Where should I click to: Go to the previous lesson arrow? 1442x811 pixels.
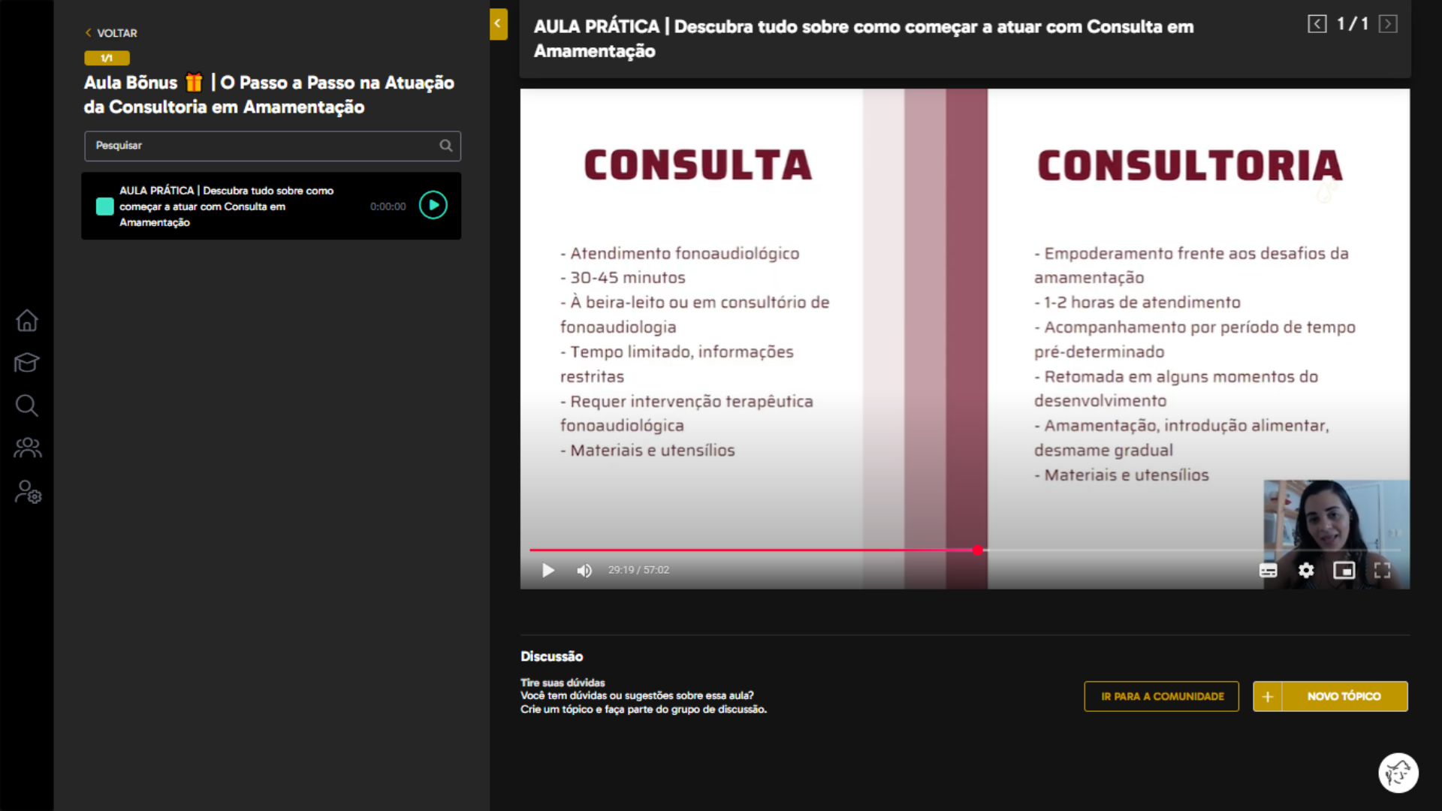[1317, 23]
